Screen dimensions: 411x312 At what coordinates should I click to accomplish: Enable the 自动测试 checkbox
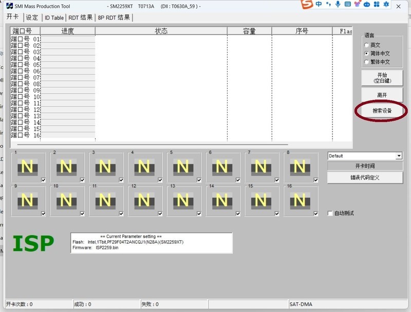tap(330, 213)
